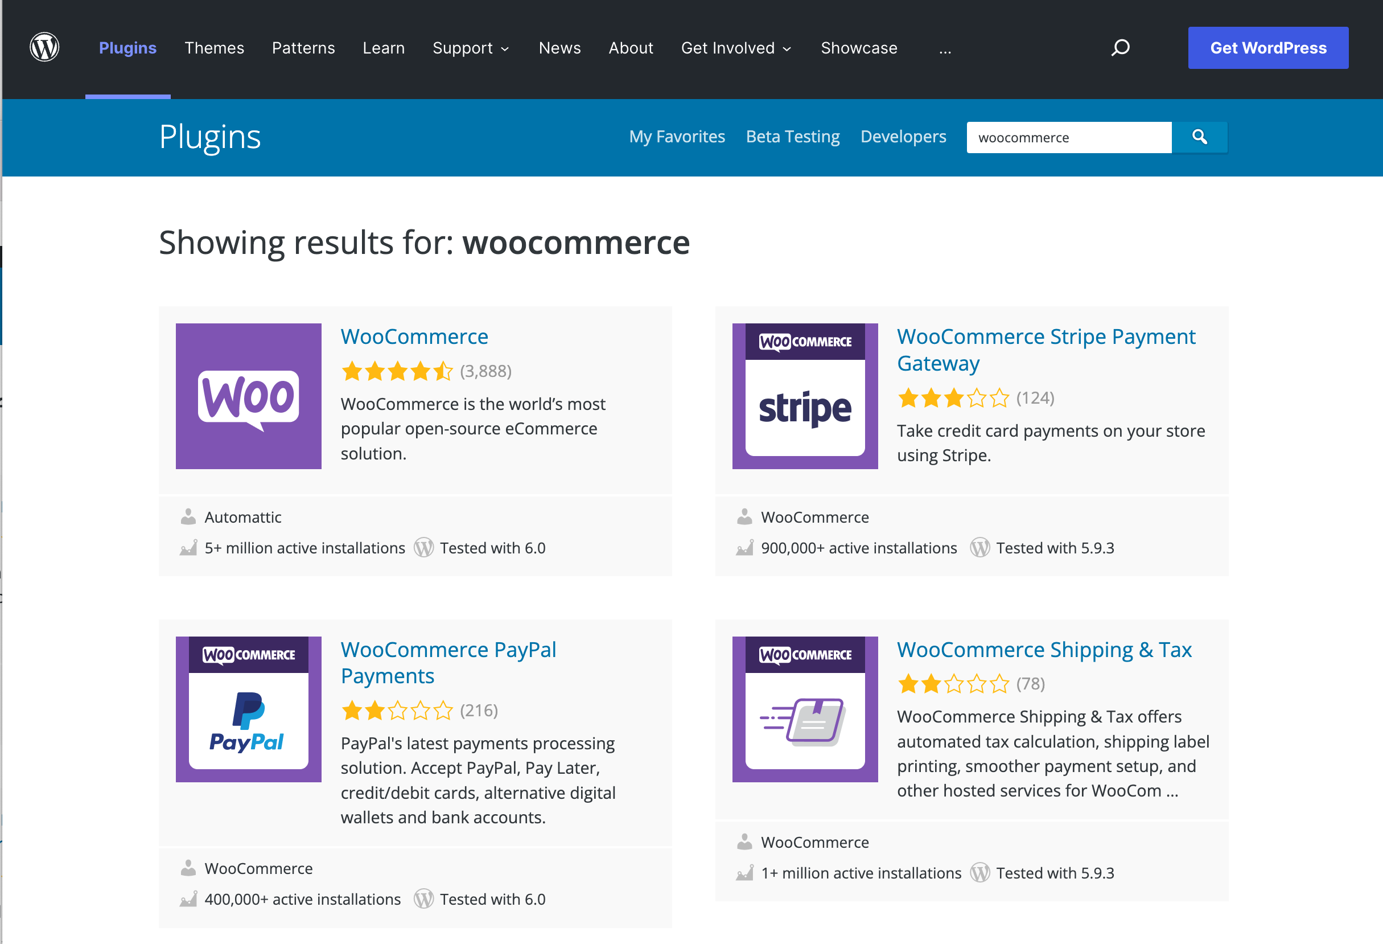The height and width of the screenshot is (944, 1383).
Task: Expand the Support menu dropdown
Action: (471, 48)
